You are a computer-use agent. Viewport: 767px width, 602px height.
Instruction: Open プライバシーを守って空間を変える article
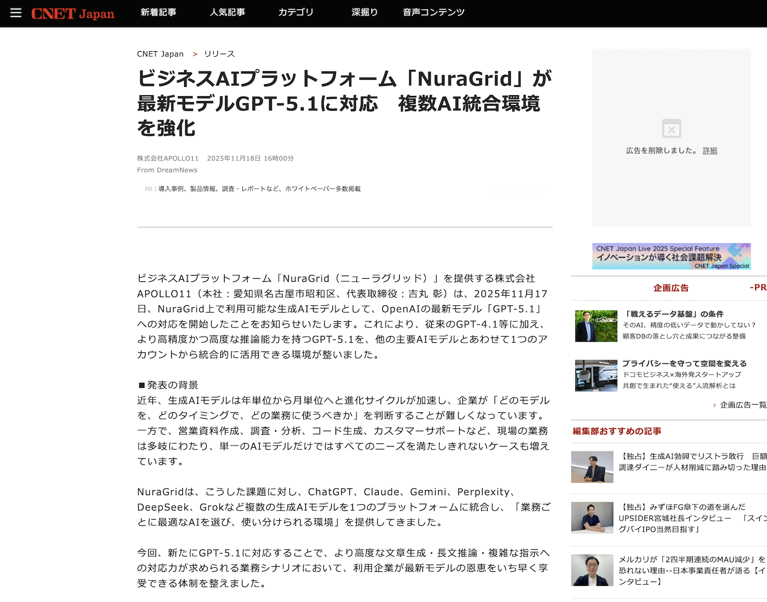(x=684, y=364)
